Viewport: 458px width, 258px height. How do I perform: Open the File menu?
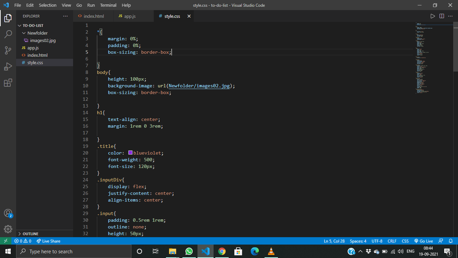coord(18,5)
